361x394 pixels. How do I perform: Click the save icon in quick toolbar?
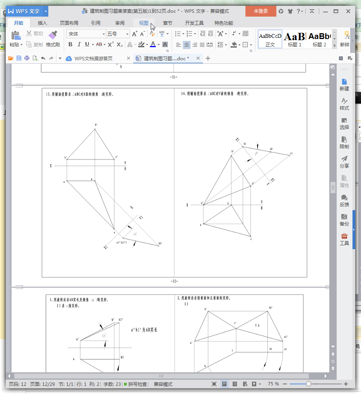click(19, 58)
